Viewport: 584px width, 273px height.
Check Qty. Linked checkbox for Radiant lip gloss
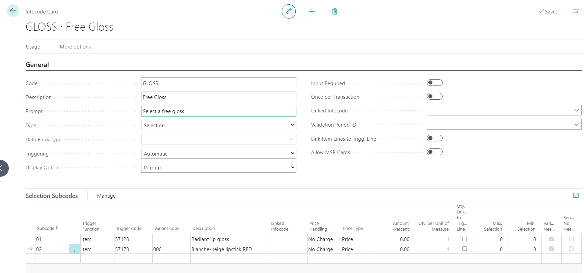[464, 239]
